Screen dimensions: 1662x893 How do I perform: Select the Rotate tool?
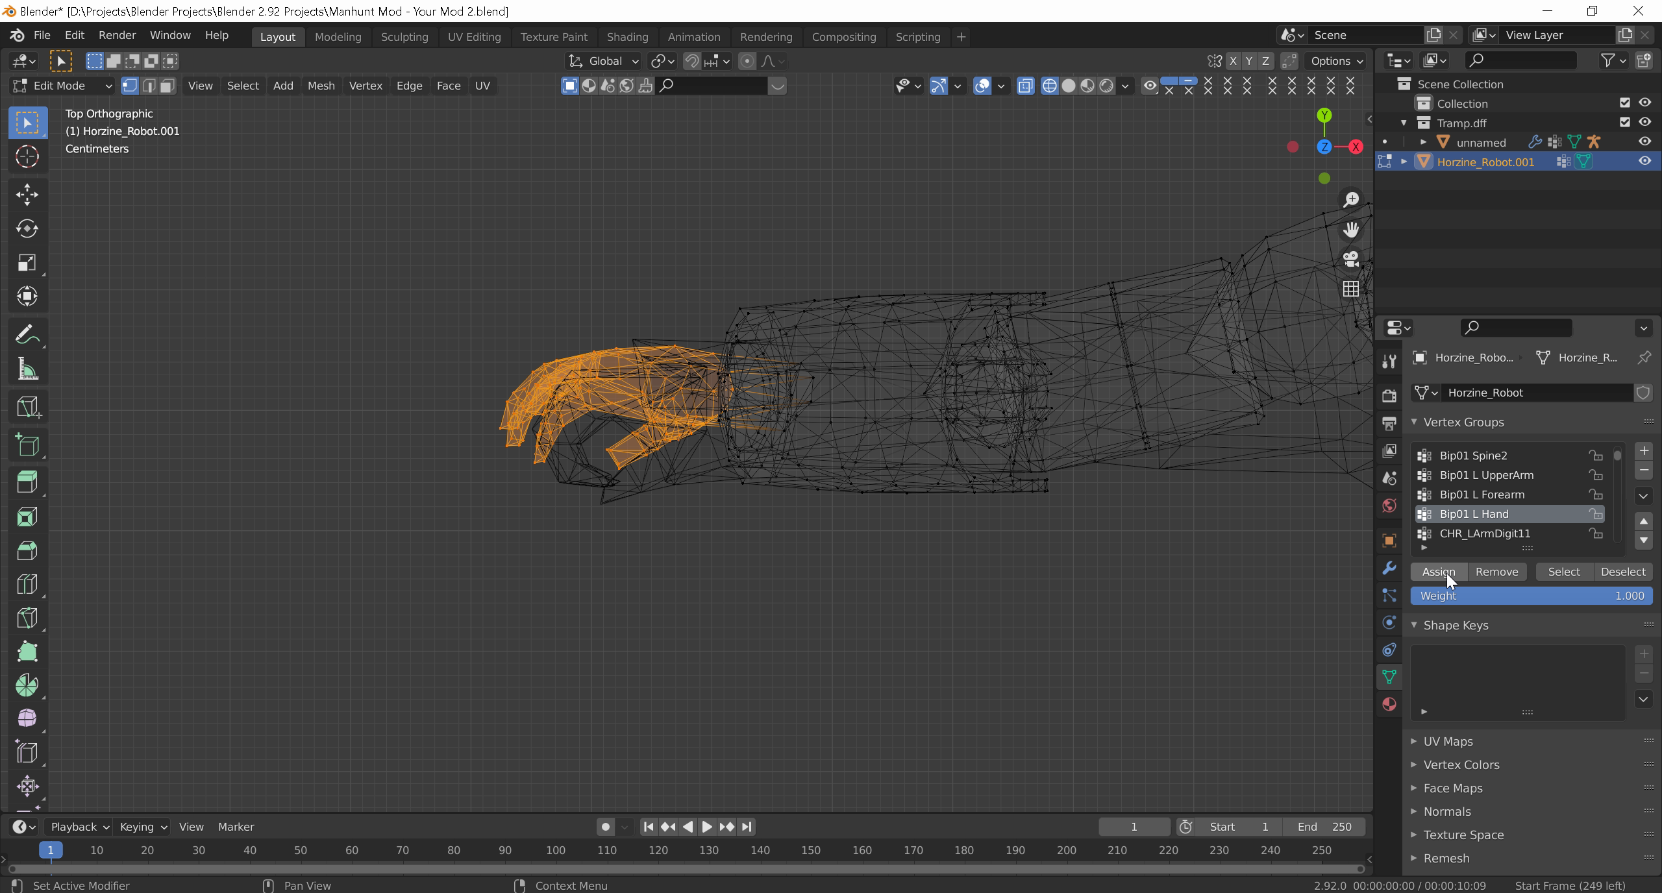click(x=27, y=228)
